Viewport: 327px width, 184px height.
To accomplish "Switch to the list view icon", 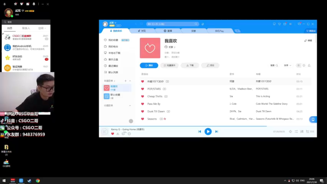I will click(x=298, y=65).
